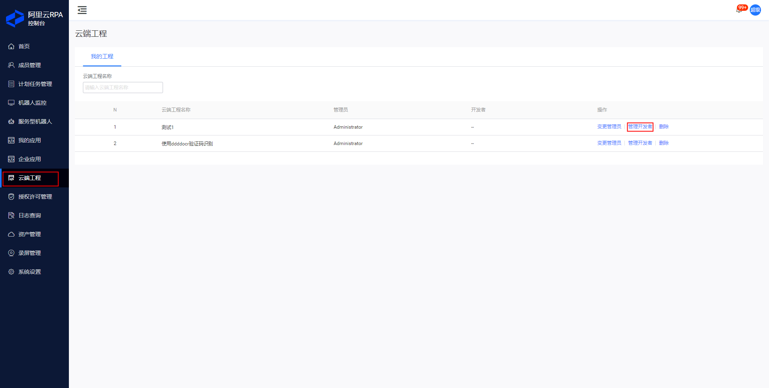The image size is (769, 388).
Task: Switch to the 我的工程 tab
Action: [102, 56]
